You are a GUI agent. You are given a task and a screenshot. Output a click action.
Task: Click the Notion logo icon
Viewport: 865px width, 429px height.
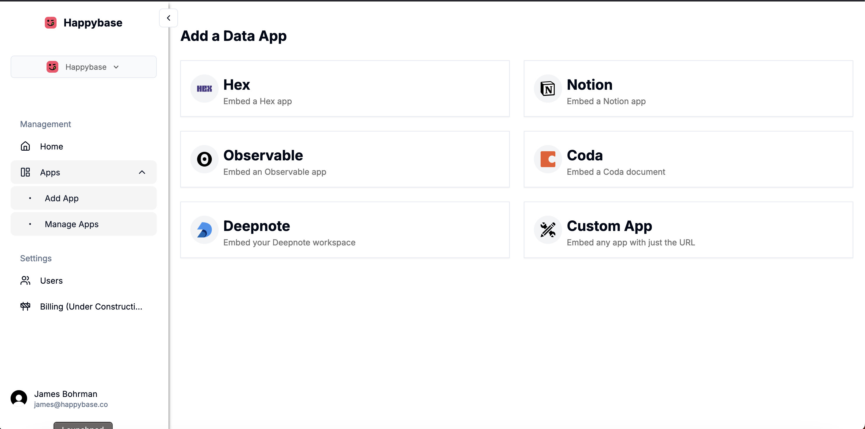pyautogui.click(x=548, y=89)
